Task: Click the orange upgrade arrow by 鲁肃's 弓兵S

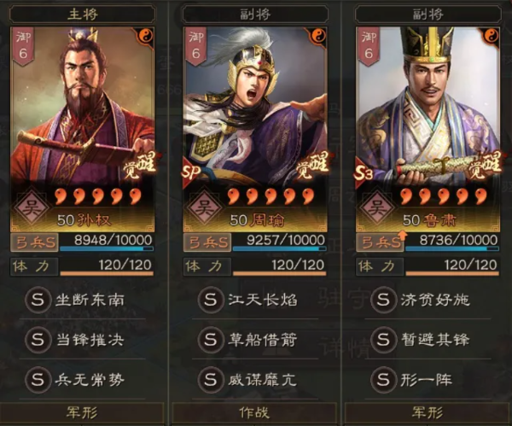Action: [x=403, y=235]
